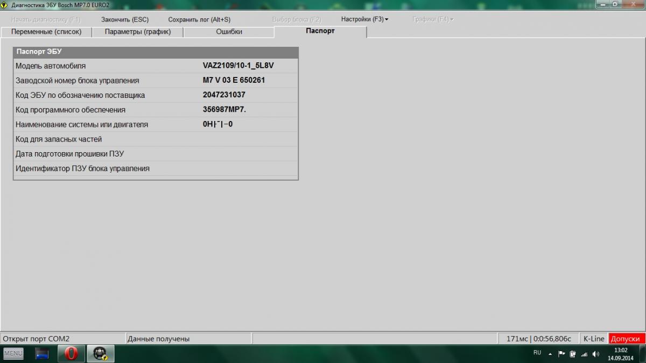Click the show desktop strip
The height and width of the screenshot is (363, 646).
click(x=643, y=354)
